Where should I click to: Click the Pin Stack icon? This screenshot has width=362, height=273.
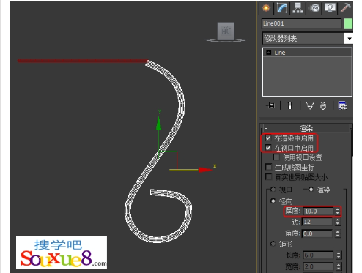tap(270, 105)
